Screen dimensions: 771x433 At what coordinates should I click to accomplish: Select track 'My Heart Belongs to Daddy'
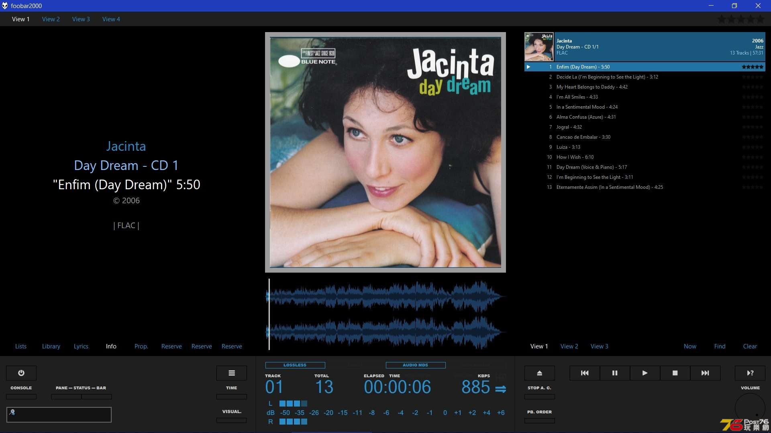click(x=645, y=87)
